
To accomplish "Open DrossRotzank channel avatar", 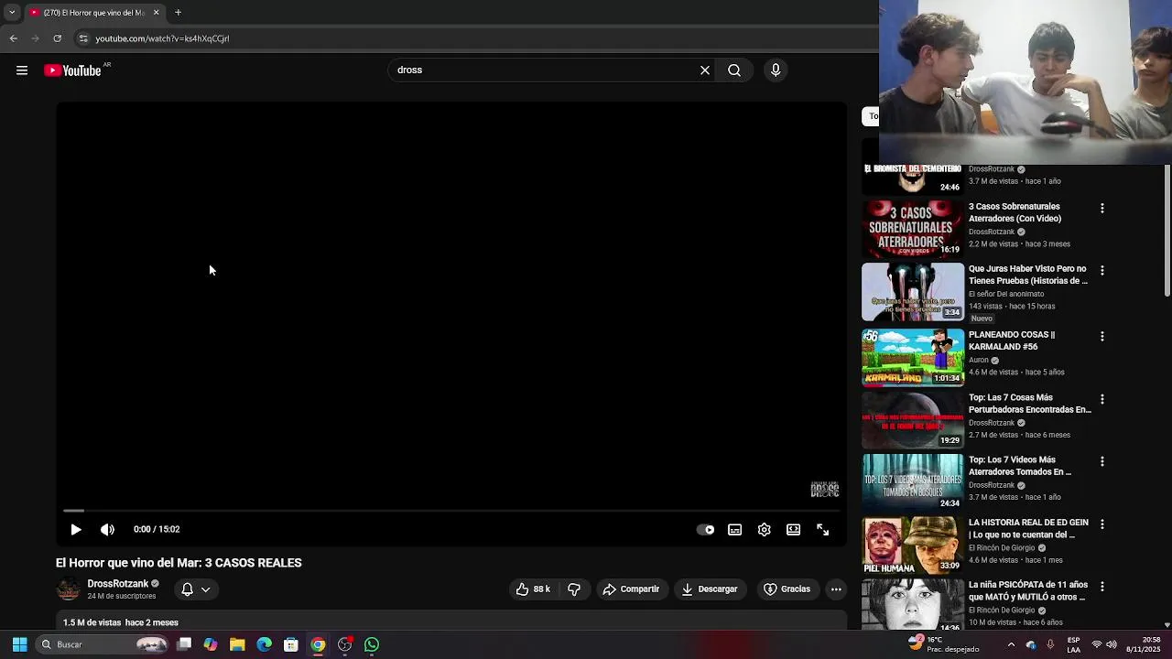I will tap(69, 589).
